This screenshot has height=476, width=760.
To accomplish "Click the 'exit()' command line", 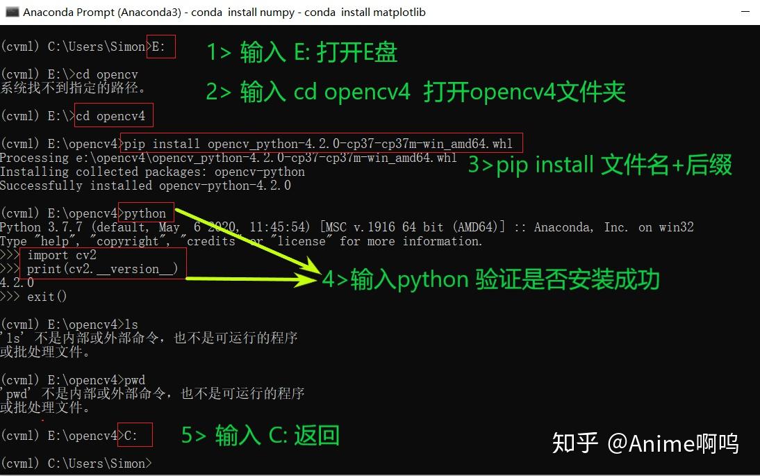I will click(33, 296).
